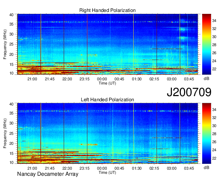Click the 34 dB tick on Right Handed colorbar
This screenshot has height=178, width=220.
click(214, 21)
